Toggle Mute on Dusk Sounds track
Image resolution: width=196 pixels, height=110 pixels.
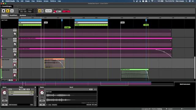(x=15, y=62)
